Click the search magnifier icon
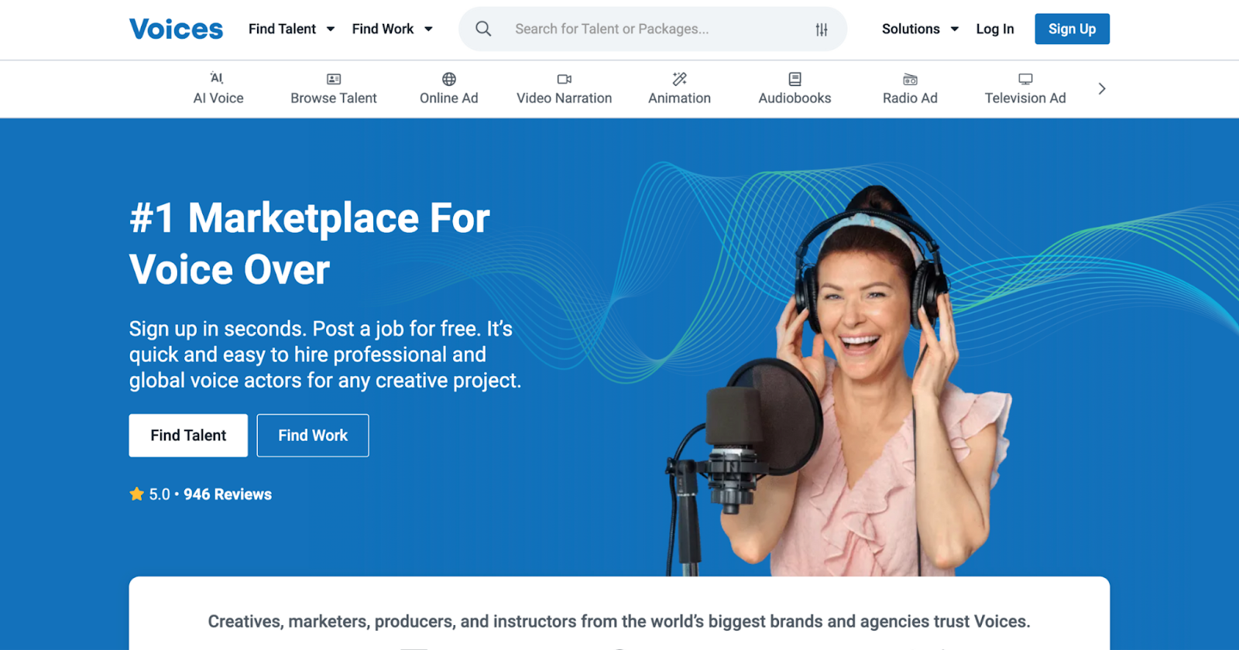The image size is (1239, 650). (483, 29)
